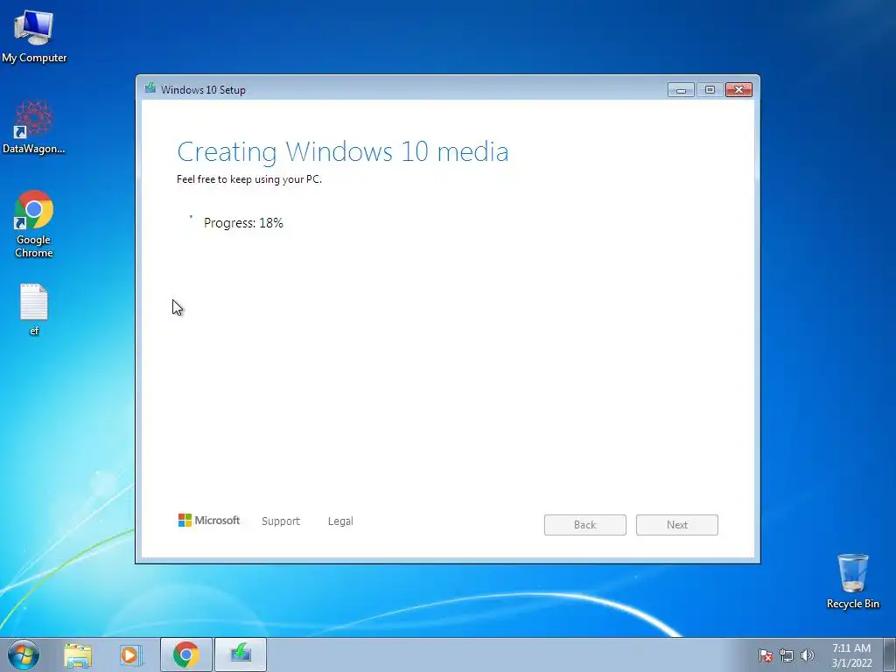Click the 'Creating Windows 10 media' heading
This screenshot has height=672, width=896.
(x=343, y=152)
